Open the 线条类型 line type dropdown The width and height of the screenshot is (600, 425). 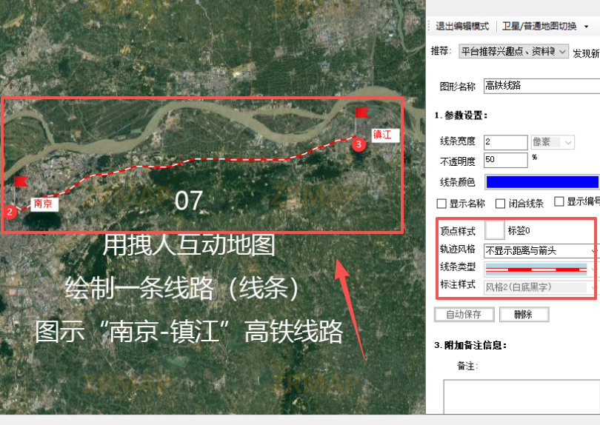pos(541,269)
